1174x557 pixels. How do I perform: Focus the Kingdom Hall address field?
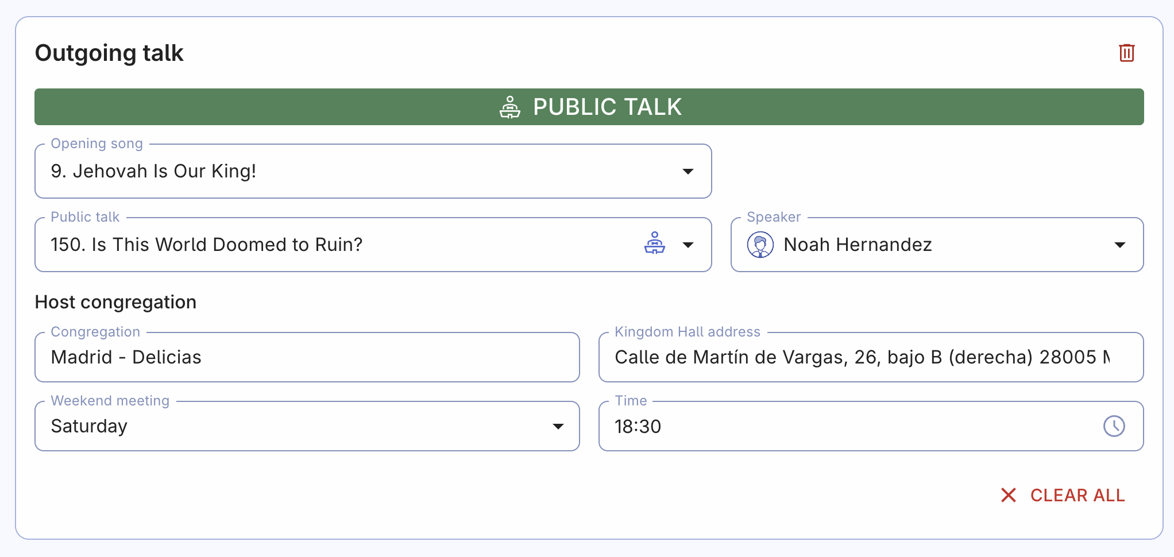tap(862, 357)
